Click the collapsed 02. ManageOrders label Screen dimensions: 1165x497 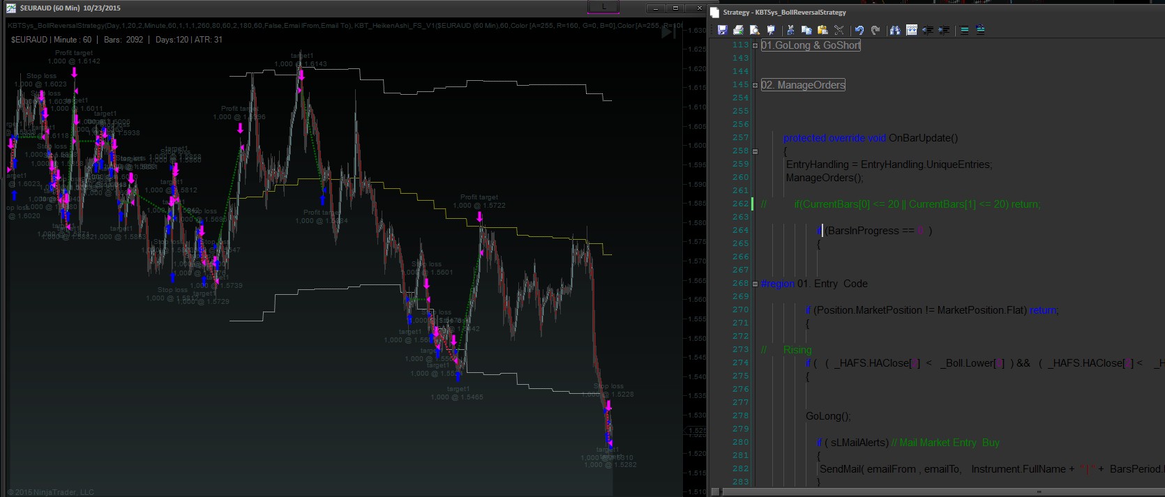(x=803, y=85)
